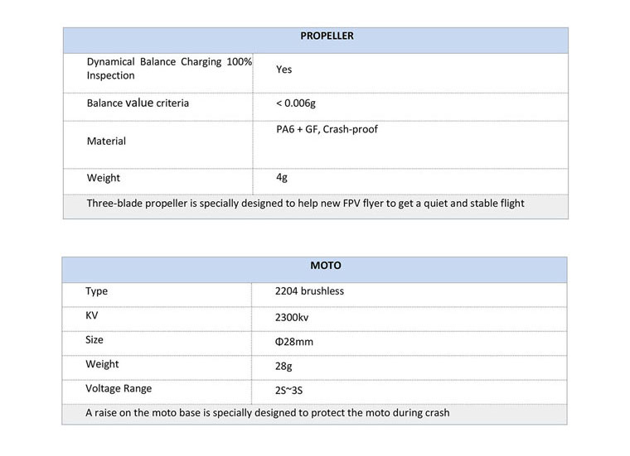Click the propeller Weight label
The height and width of the screenshot is (456, 630).
pos(103,178)
